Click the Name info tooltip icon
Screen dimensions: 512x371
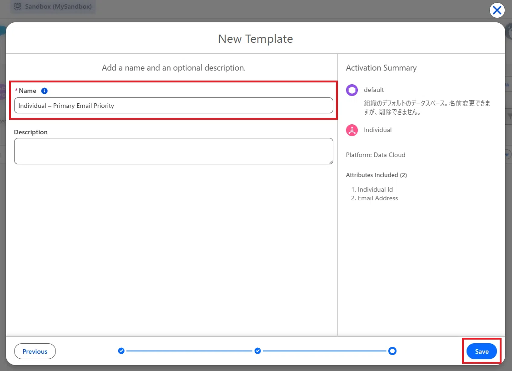pyautogui.click(x=45, y=91)
